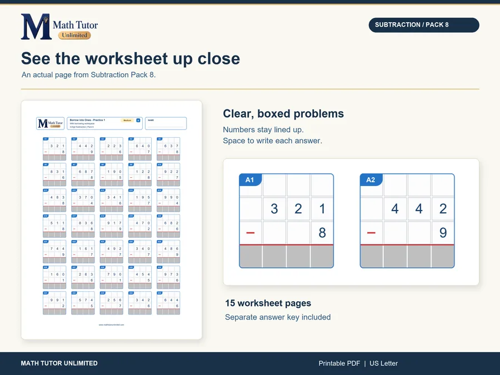Click the gray answer row of enlarged problem A1

click(x=286, y=256)
